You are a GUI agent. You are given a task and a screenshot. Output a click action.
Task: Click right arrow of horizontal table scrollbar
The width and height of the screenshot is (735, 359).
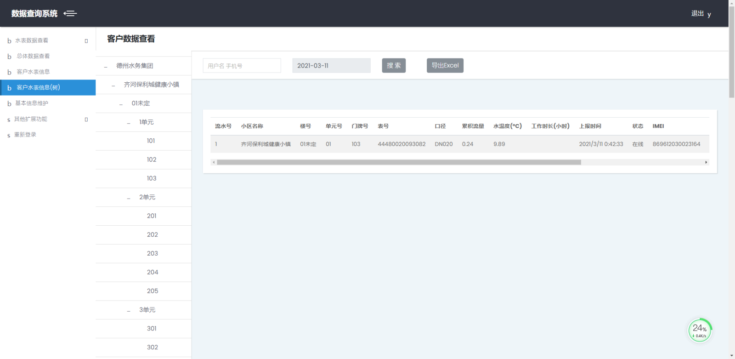pyautogui.click(x=706, y=162)
